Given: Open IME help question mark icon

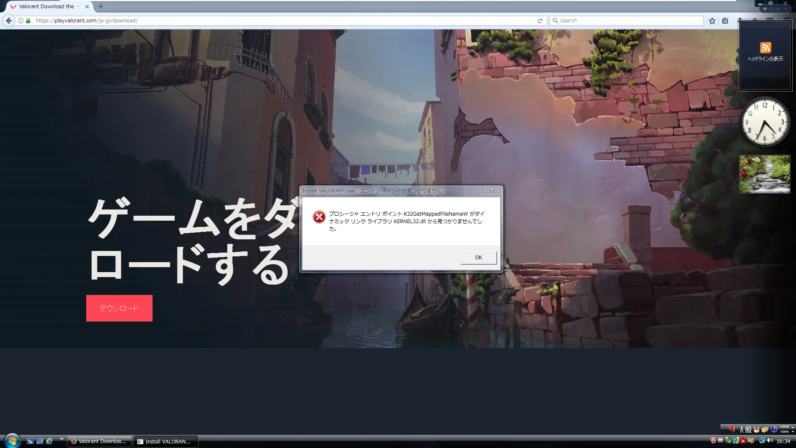Looking at the screenshot, I should 774,429.
